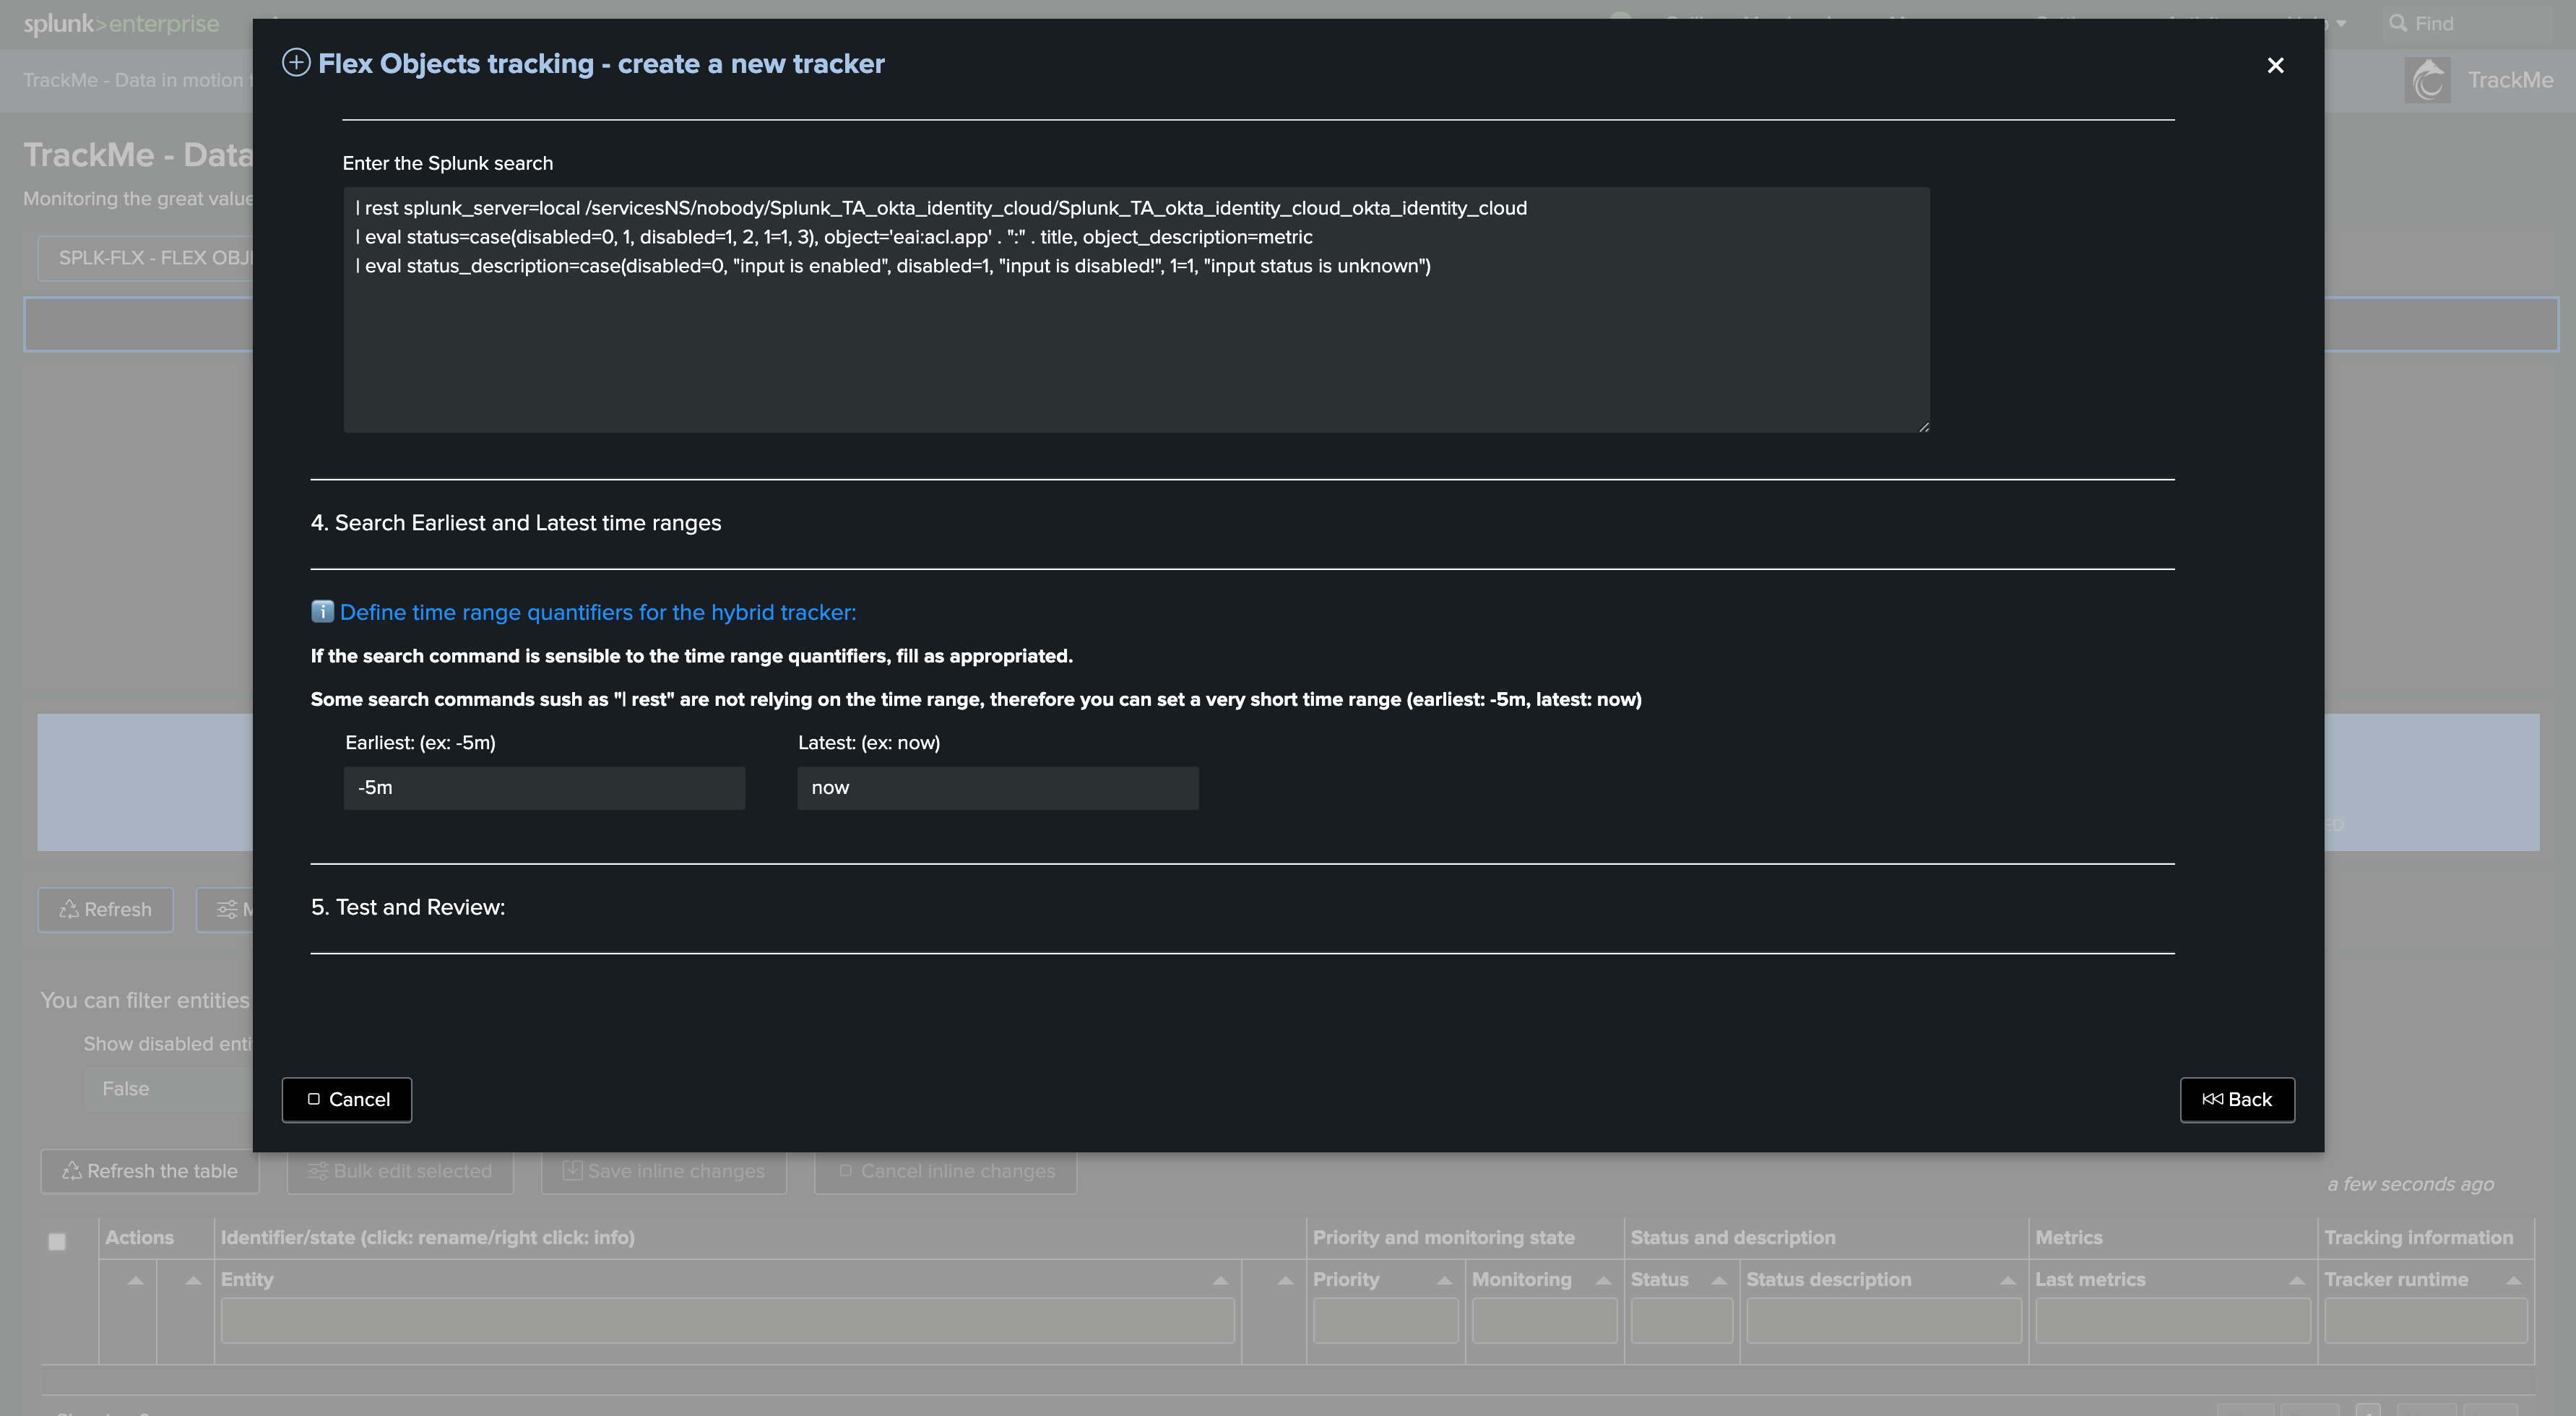Screen dimensions: 2576x1416
Task: Click the rewind icon on the Back button
Action: click(x=2212, y=1099)
